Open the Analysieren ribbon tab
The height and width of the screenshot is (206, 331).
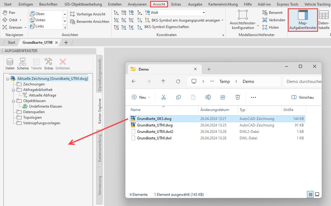tap(137, 4)
